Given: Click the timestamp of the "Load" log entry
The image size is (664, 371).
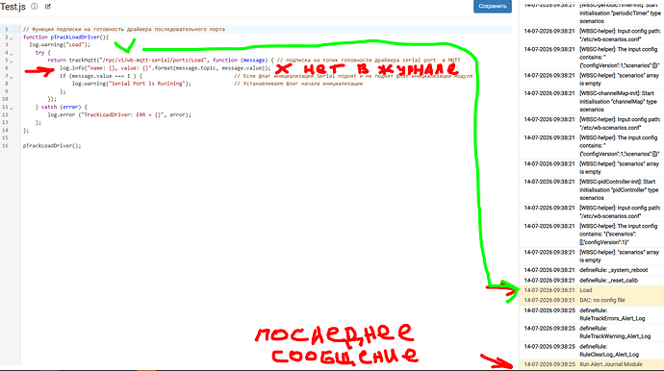Looking at the screenshot, I should pos(549,290).
